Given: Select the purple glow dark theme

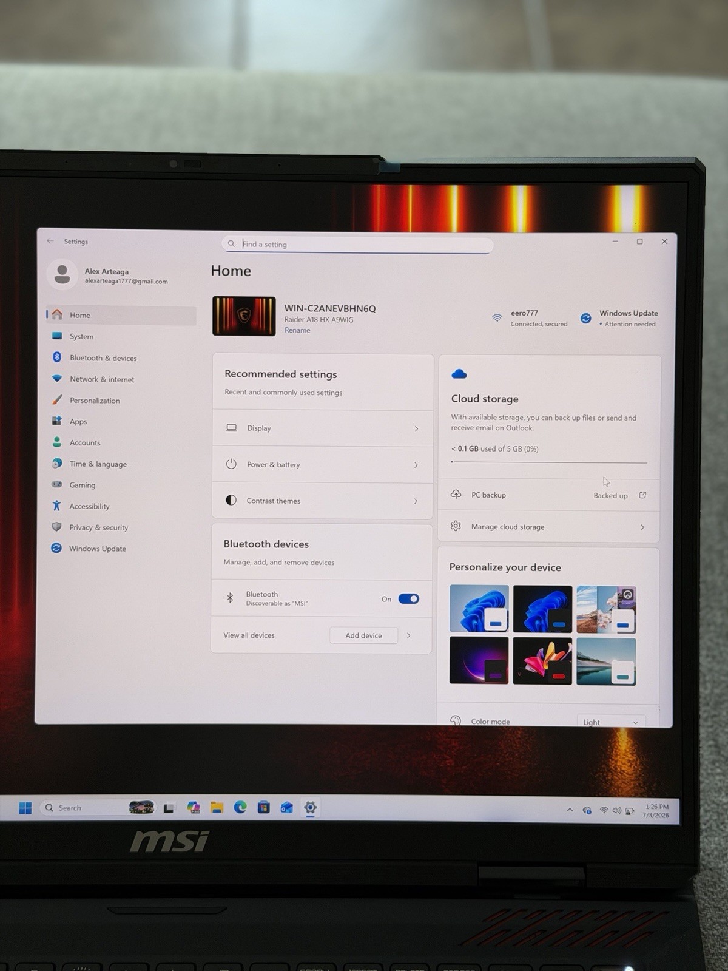Looking at the screenshot, I should [x=479, y=660].
